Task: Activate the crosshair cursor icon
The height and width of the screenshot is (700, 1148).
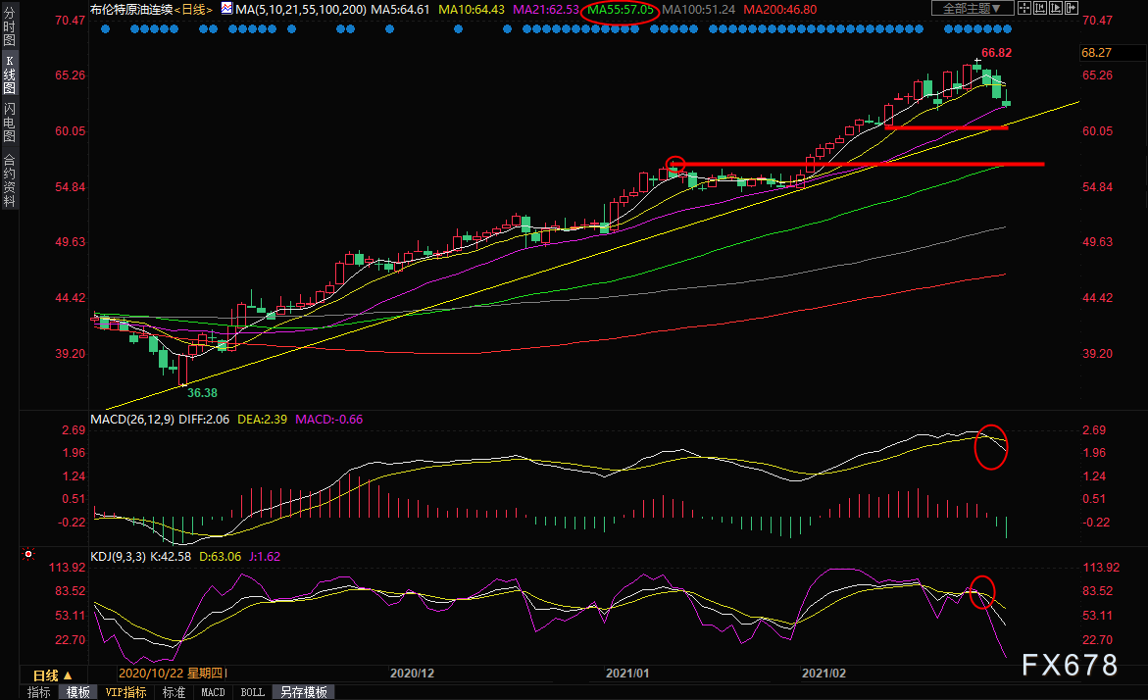Action: (x=1024, y=8)
